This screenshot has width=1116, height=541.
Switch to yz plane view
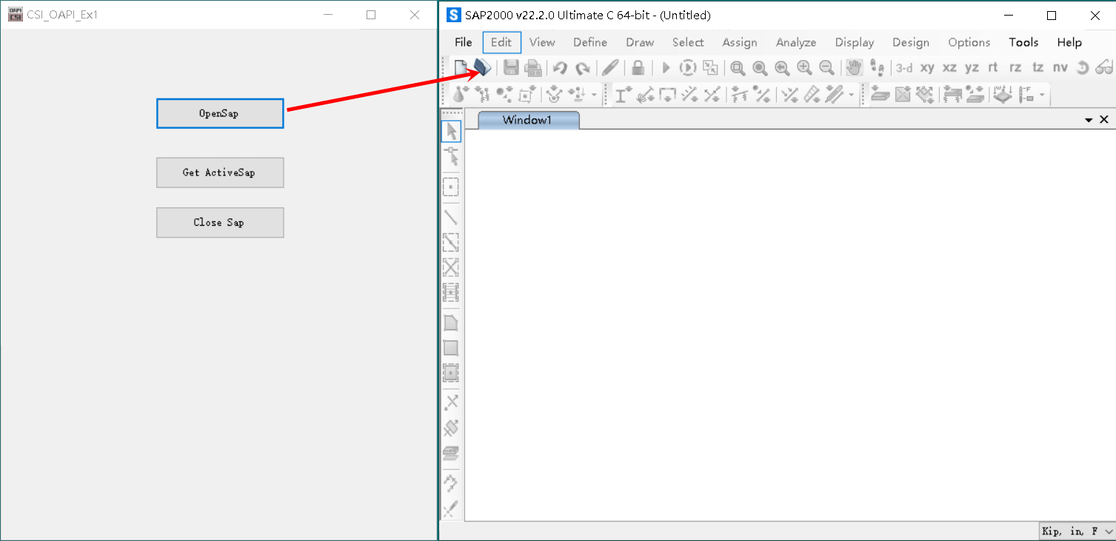[972, 68]
